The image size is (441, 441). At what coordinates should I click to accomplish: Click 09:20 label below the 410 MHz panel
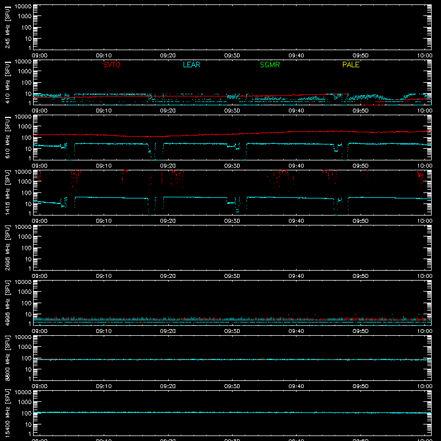[168, 111]
